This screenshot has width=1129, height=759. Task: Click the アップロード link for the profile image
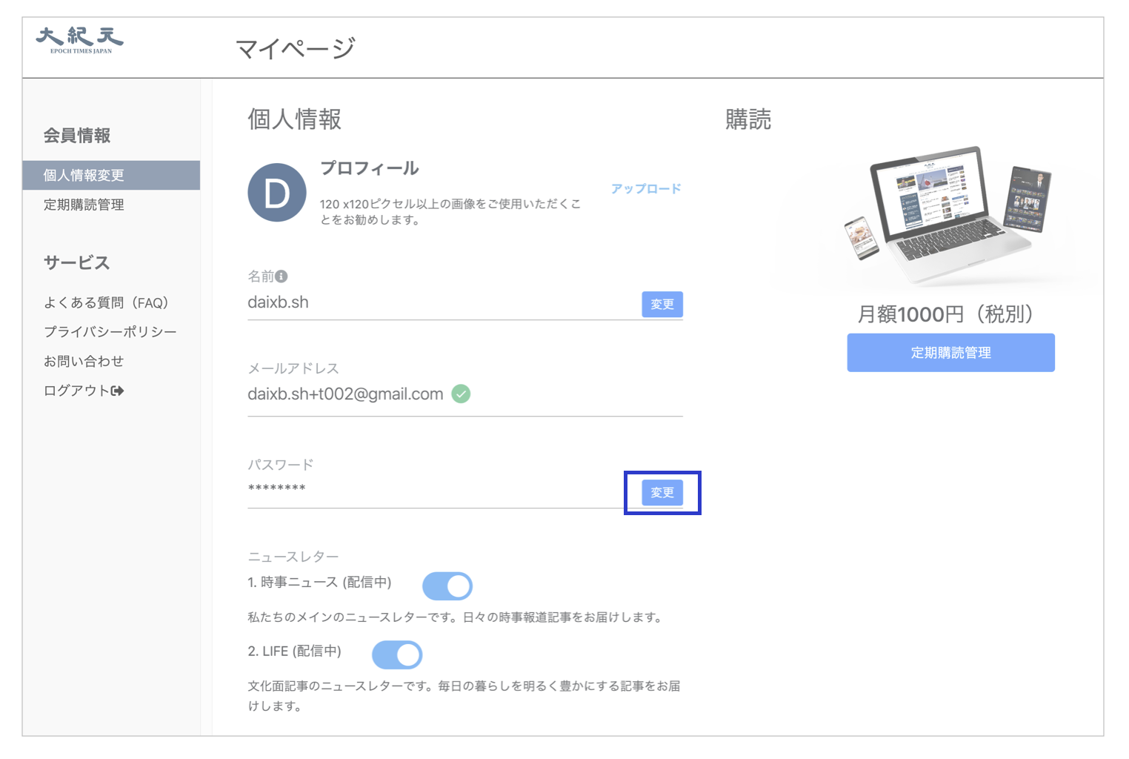tap(646, 188)
